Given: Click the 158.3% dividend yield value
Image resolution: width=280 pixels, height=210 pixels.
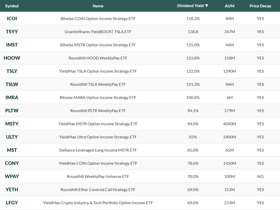Looking at the screenshot, I should coord(193,18).
